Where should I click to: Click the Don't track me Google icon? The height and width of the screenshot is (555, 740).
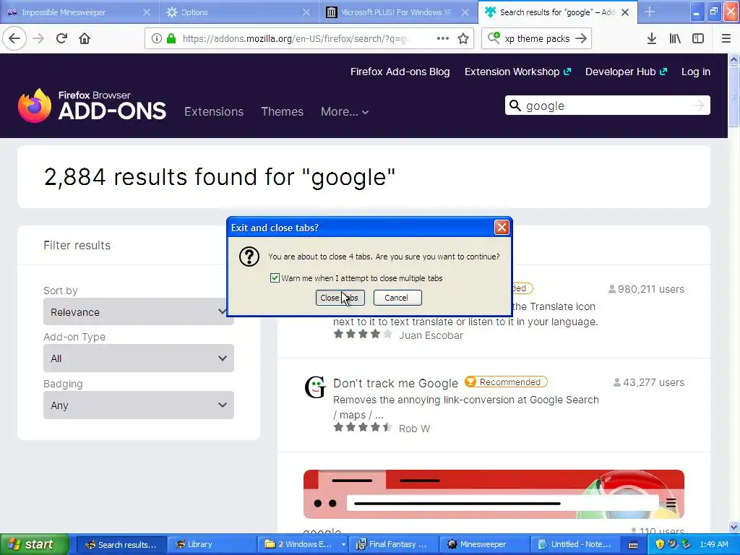point(315,387)
